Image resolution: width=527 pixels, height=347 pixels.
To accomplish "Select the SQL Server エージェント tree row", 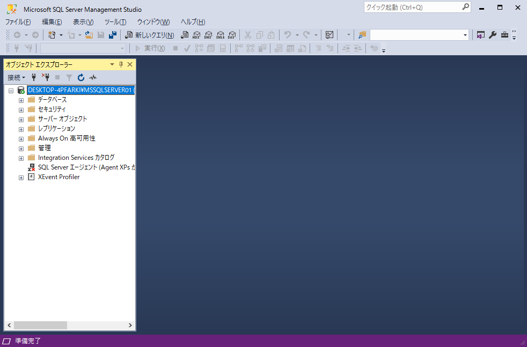I will [x=87, y=167].
